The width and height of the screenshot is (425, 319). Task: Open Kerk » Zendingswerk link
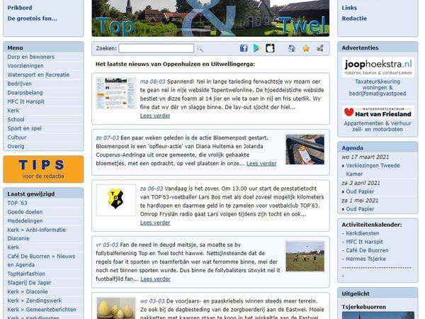pos(35,301)
